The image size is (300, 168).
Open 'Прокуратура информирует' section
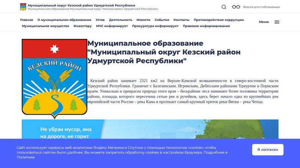[155, 26]
